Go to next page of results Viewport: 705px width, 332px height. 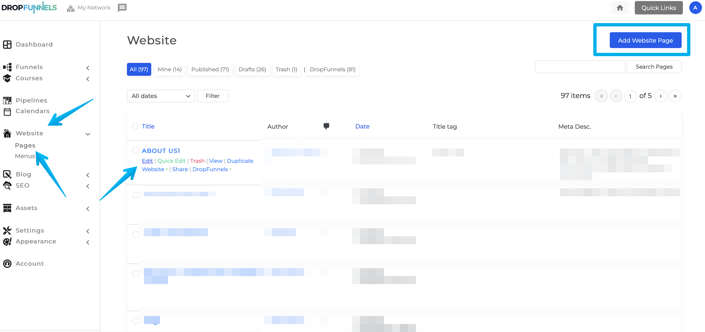point(661,96)
